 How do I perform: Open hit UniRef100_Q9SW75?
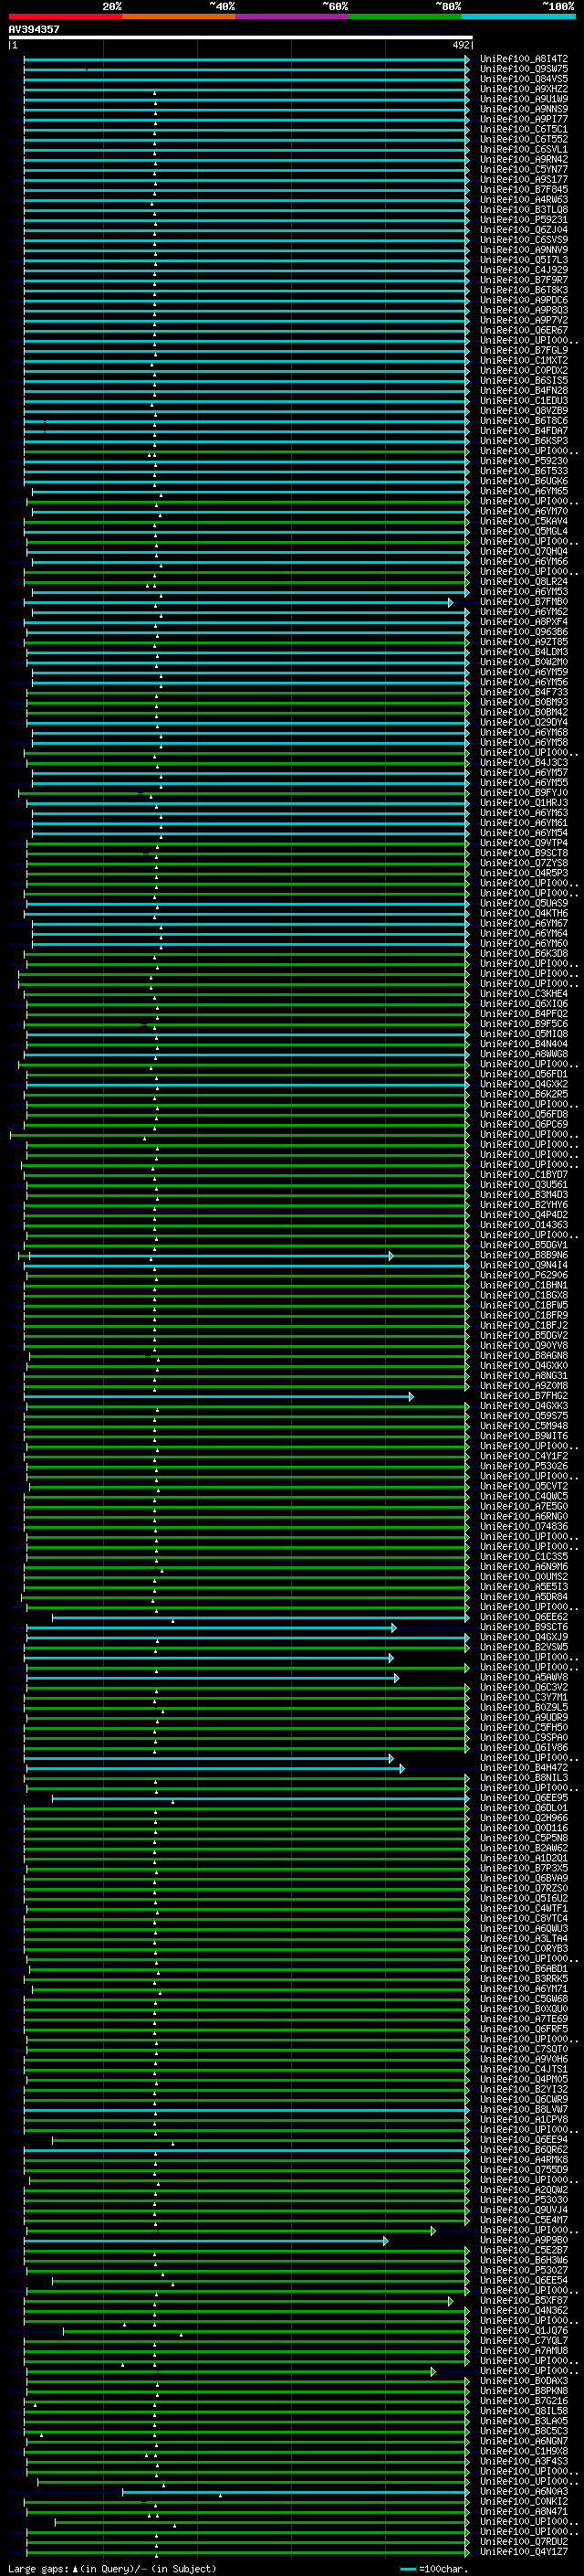(x=524, y=69)
